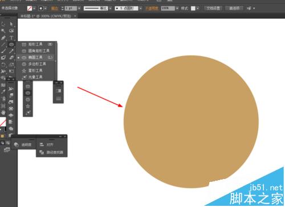Select the Paintbrush tool
285x207 pixels.
[x=3, y=51]
